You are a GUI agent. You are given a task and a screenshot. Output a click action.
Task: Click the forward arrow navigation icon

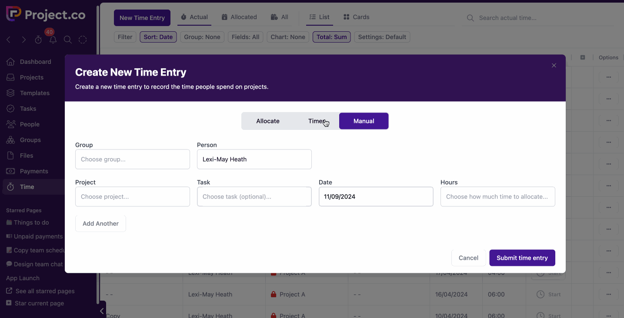pyautogui.click(x=23, y=40)
